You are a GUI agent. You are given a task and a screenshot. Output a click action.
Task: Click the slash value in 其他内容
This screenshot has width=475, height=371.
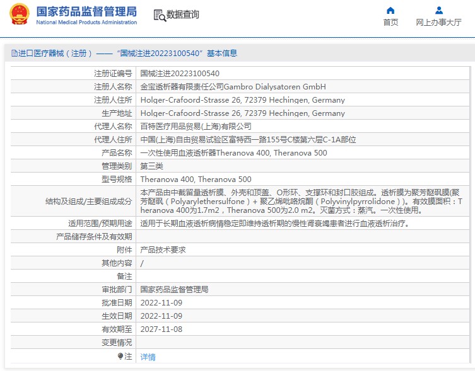(x=142, y=263)
